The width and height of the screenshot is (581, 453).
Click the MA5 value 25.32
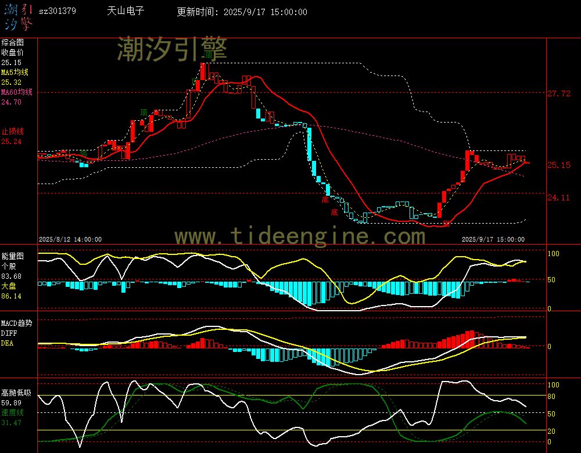pyautogui.click(x=12, y=82)
